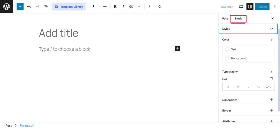Image resolution: width=280 pixels, height=128 pixels.
Task: Click the sidebar scrollbar
Action: pyautogui.click(x=279, y=70)
